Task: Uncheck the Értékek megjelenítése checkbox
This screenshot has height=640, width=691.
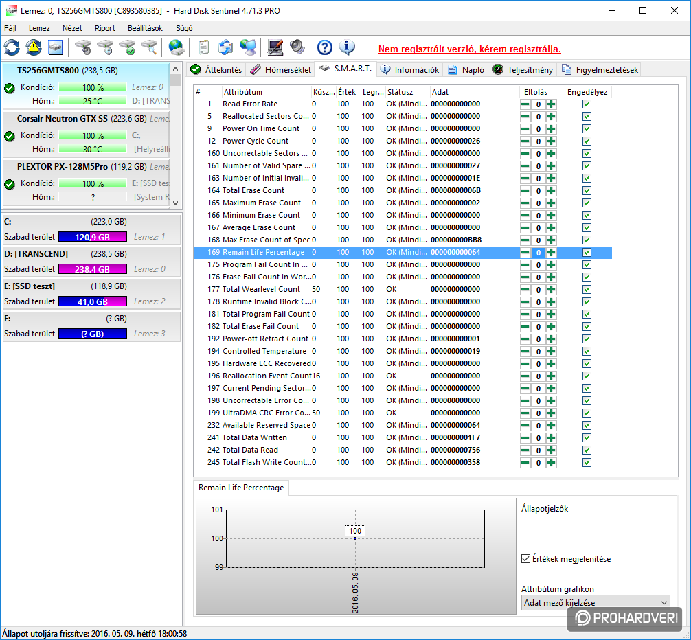Action: coord(525,559)
